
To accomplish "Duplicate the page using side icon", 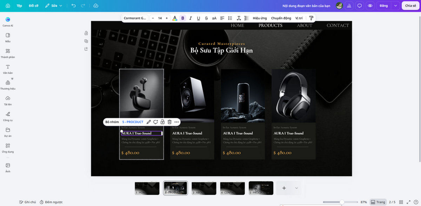I will 86,41.
